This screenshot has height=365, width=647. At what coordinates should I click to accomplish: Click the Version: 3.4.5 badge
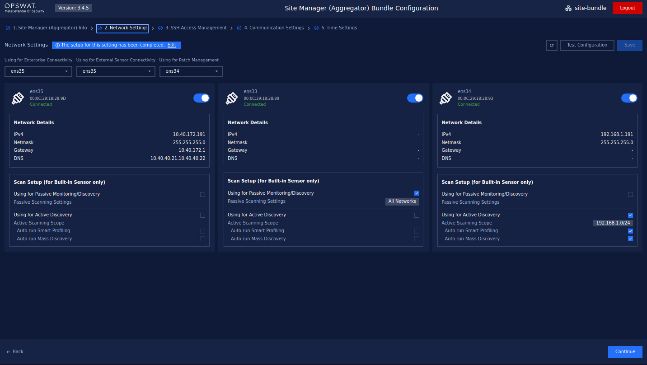pyautogui.click(x=73, y=8)
